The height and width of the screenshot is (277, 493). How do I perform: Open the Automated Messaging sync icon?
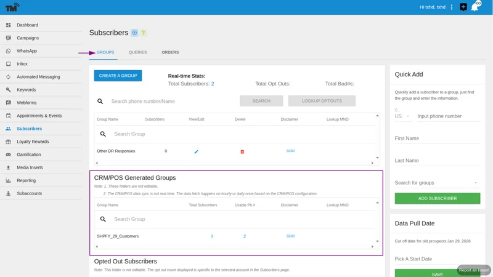(8, 76)
